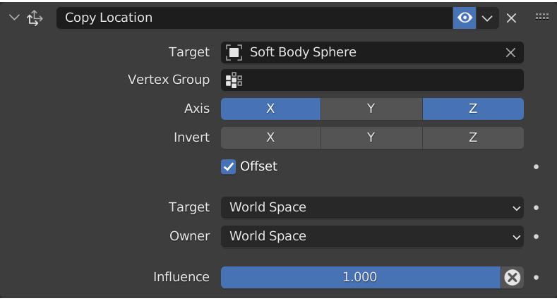This screenshot has width=557, height=301.
Task: Clear the Soft Body Sphere target
Action: [510, 52]
